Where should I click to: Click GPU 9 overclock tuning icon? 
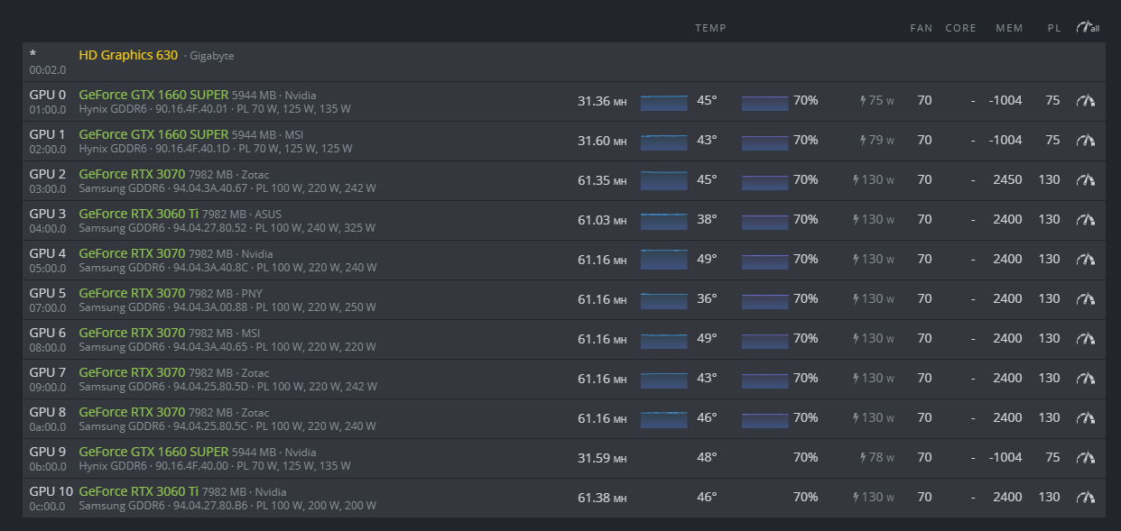click(1085, 458)
